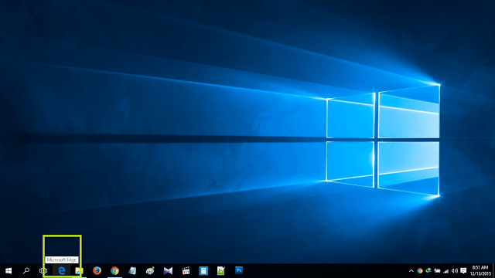Open Photoshop from the taskbar
Image resolution: width=495 pixels, height=278 pixels.
point(239,270)
